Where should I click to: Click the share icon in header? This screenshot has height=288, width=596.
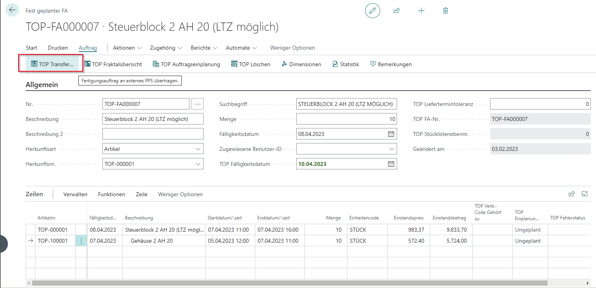tap(397, 11)
